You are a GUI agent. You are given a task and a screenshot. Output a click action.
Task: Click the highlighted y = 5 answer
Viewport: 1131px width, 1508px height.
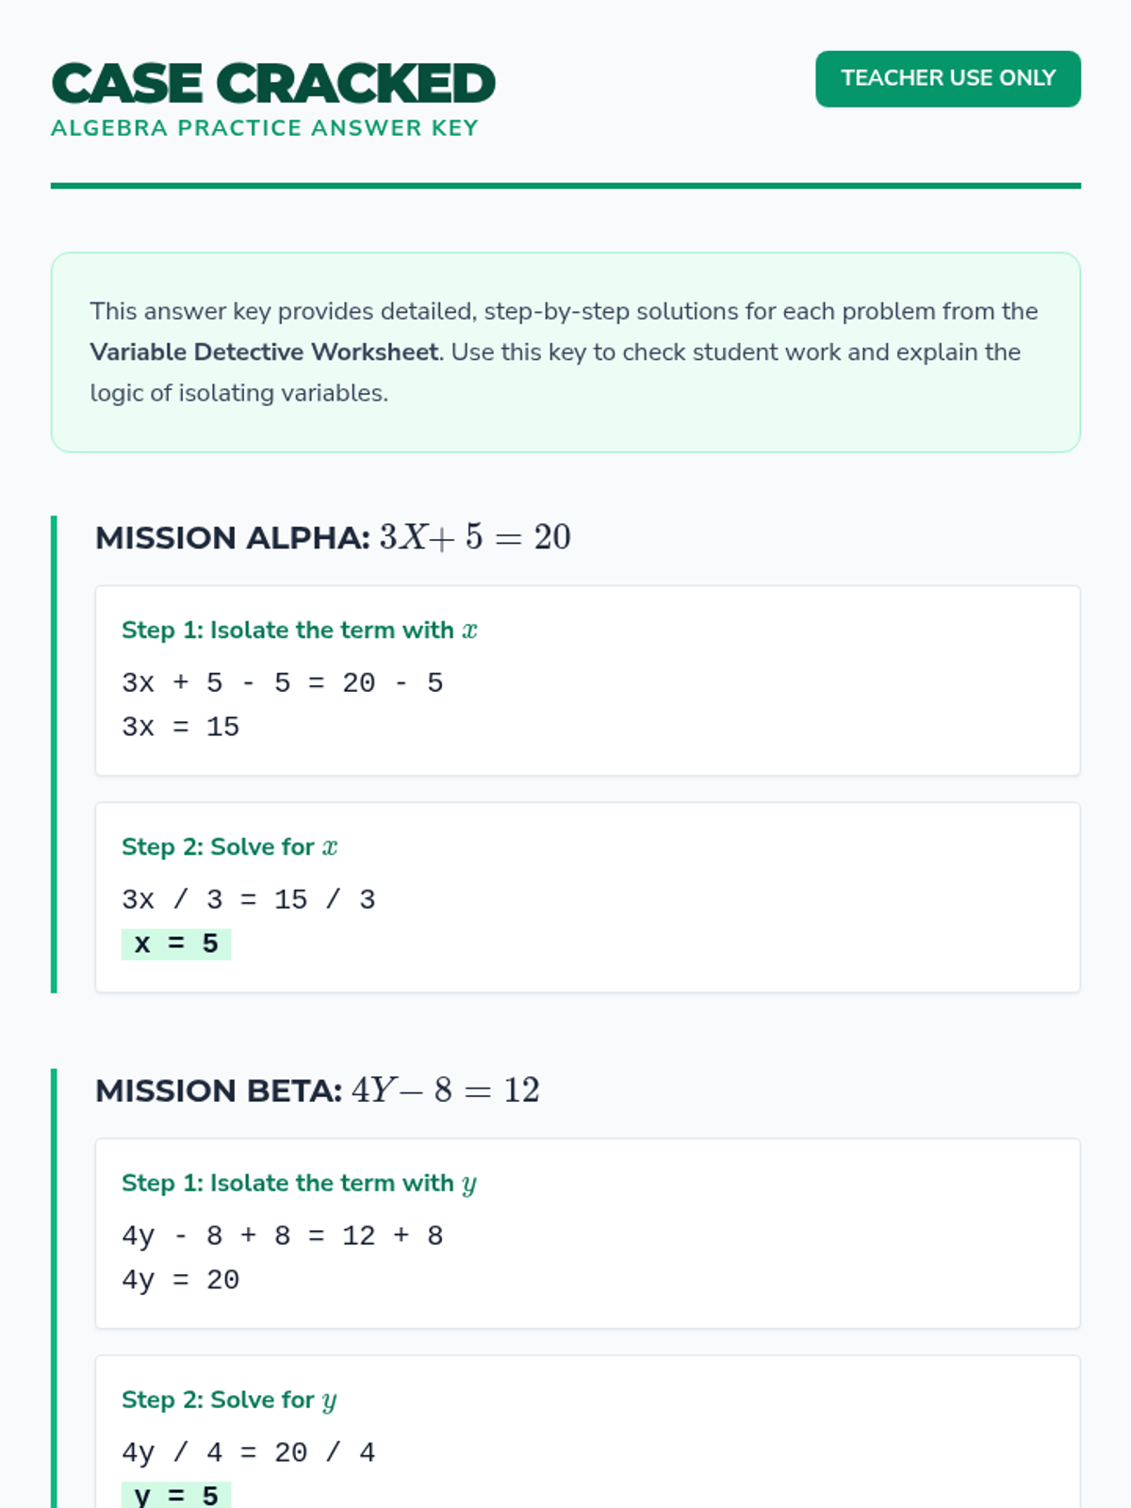pos(176,1496)
